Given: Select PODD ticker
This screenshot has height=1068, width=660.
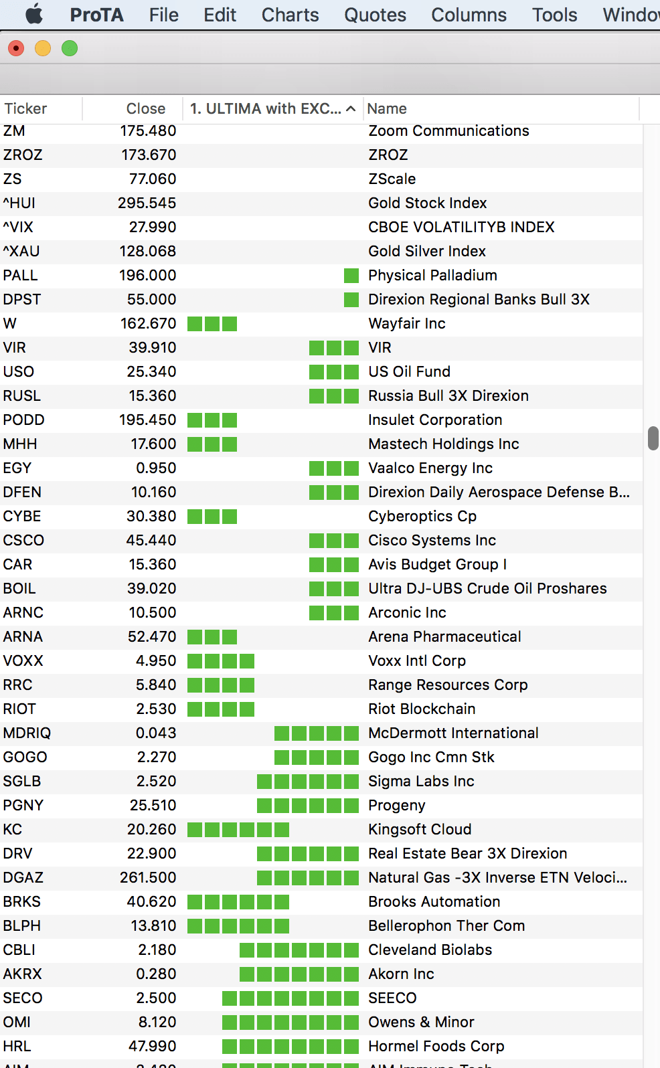Looking at the screenshot, I should pos(23,420).
